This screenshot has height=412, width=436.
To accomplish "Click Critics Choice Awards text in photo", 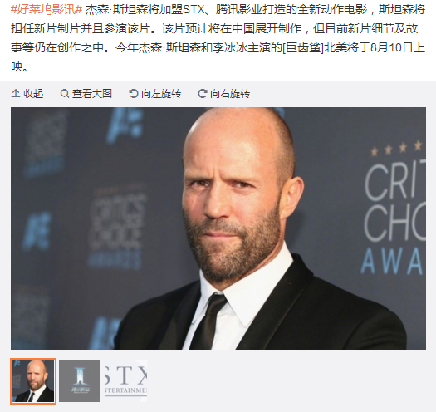I will (x=394, y=218).
